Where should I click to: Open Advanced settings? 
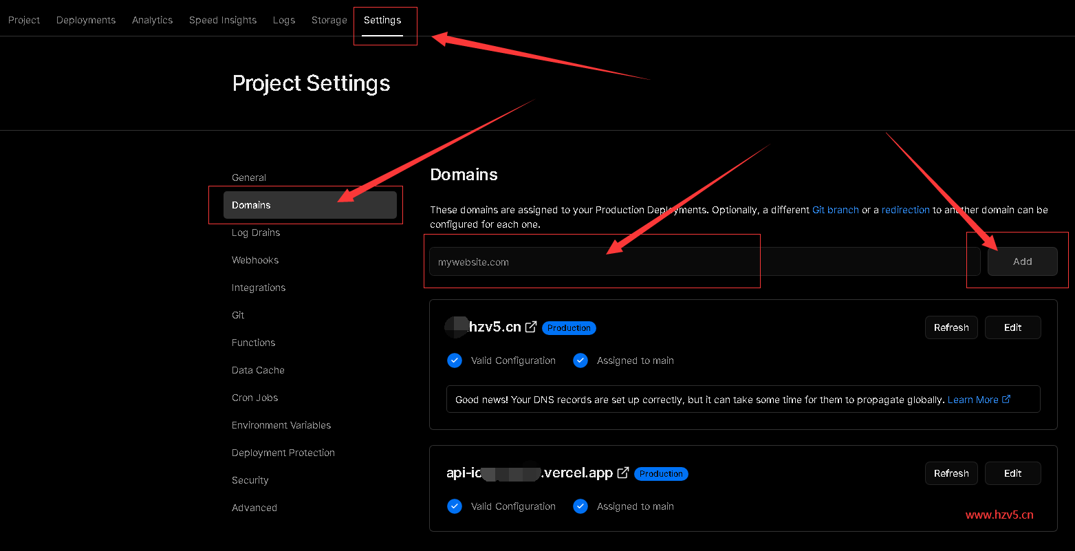(x=254, y=508)
